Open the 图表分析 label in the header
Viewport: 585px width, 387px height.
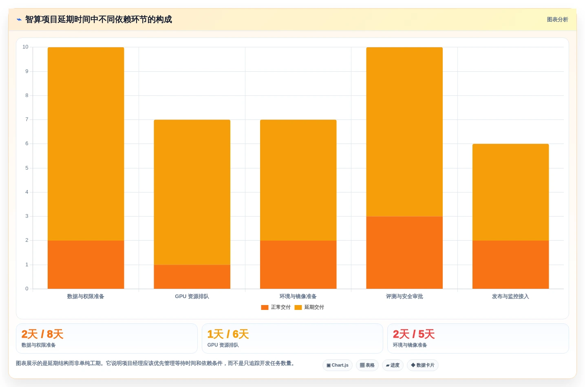click(x=557, y=20)
